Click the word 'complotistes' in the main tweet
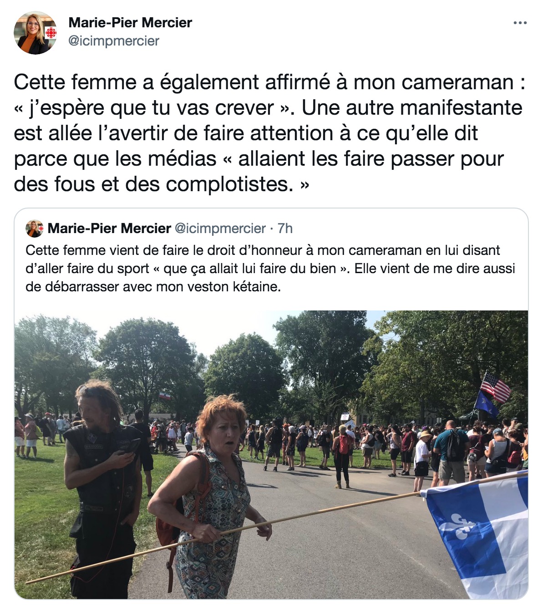This screenshot has width=538, height=610. coord(229,184)
